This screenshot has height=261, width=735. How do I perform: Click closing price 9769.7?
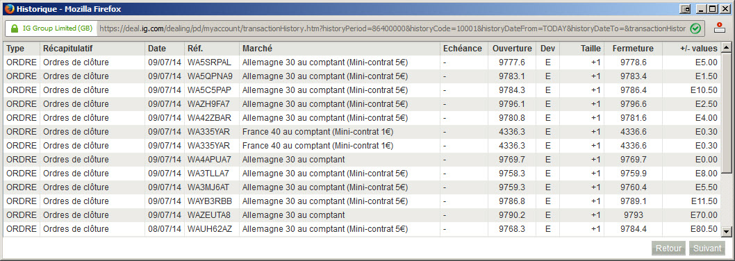(x=634, y=160)
